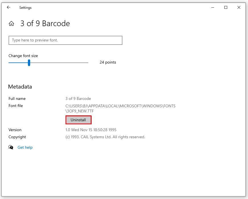
Task: Click the back arrow in the title bar
Action: (9, 8)
